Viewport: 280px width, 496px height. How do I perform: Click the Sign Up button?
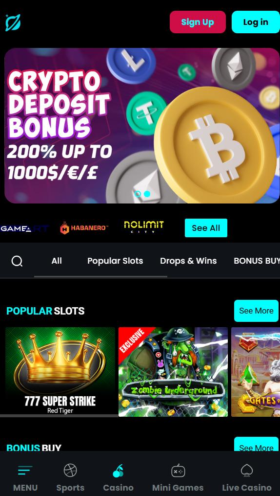pyautogui.click(x=198, y=22)
